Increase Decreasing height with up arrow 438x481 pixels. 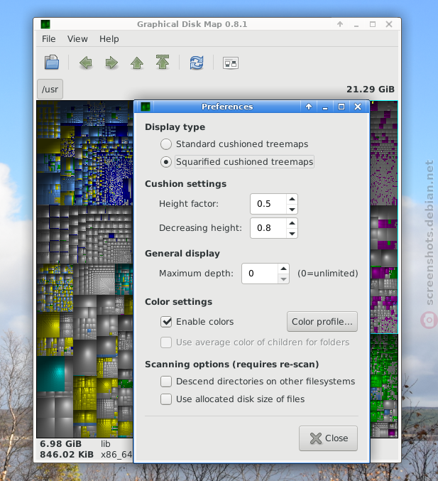292,223
